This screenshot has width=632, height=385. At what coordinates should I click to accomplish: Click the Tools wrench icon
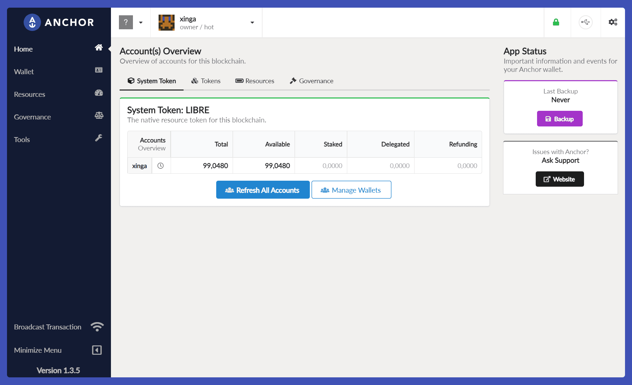pyautogui.click(x=99, y=138)
